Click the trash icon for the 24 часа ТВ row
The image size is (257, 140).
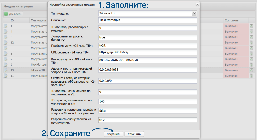click(251, 70)
